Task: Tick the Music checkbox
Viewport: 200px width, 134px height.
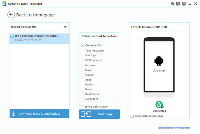Action: 82,70
